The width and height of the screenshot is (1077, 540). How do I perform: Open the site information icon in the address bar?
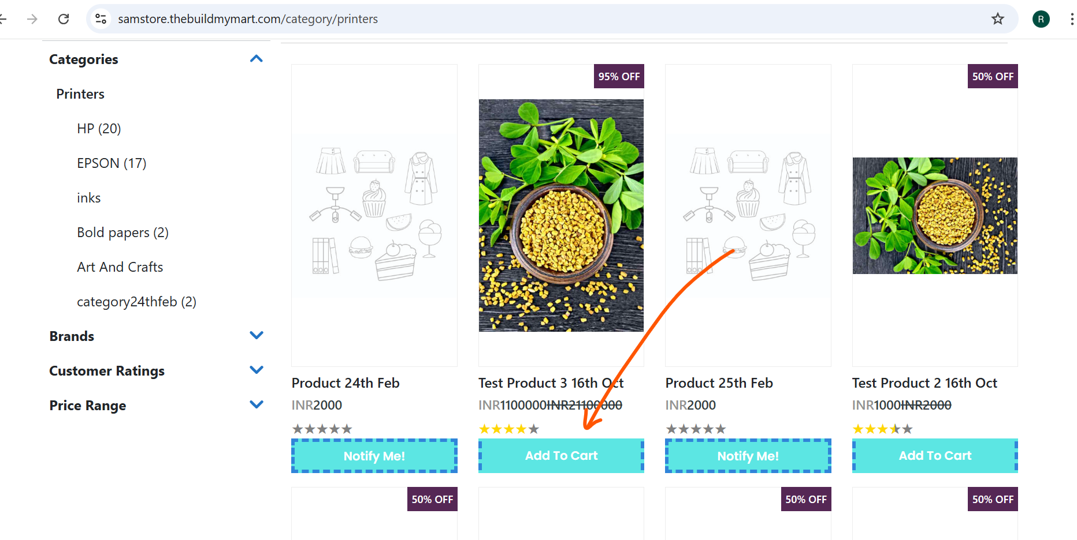(x=101, y=19)
